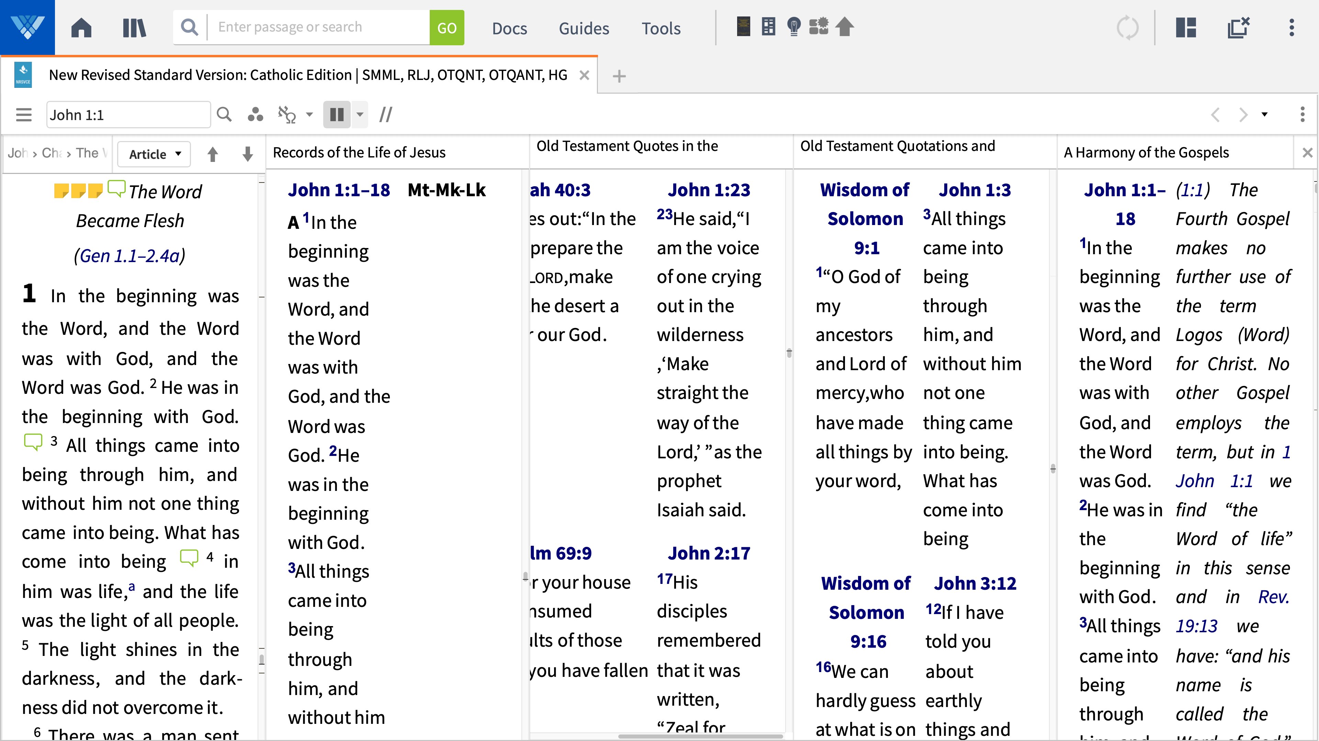
Task: Click the Mt-Mk-Lk column heading
Action: point(447,190)
